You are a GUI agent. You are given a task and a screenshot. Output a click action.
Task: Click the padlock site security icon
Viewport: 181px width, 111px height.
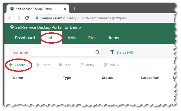pos(37,18)
